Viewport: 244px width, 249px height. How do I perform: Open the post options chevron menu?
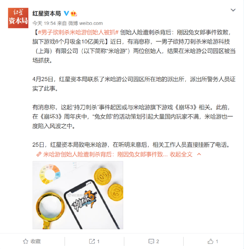(x=233, y=10)
